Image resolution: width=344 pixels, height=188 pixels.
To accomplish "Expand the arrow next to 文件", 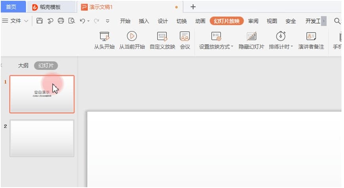I will click(26, 21).
